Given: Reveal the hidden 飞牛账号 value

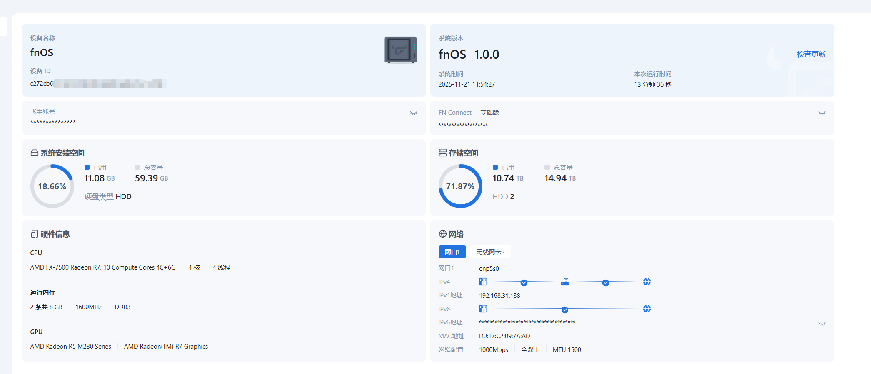Looking at the screenshot, I should 414,113.
